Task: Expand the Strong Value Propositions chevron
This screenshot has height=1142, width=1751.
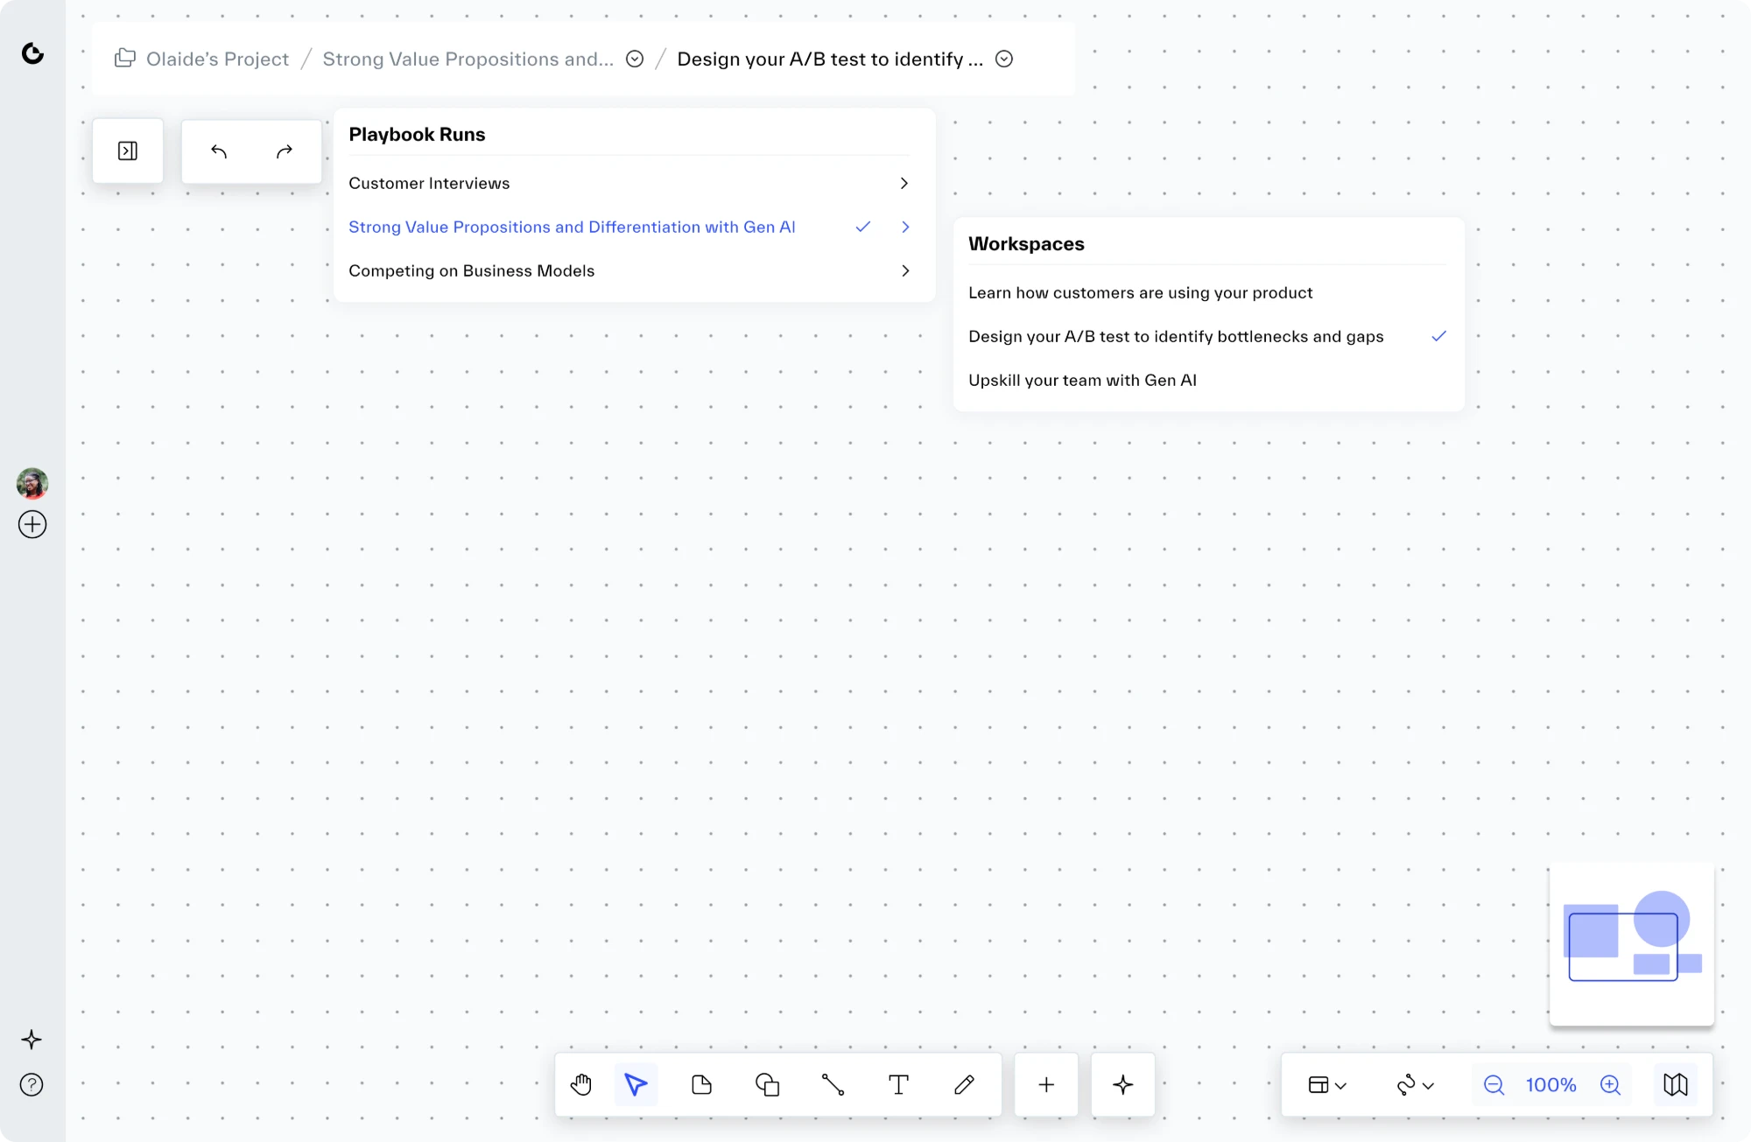Action: (x=905, y=227)
